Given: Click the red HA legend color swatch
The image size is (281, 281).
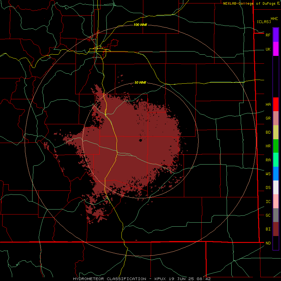Looking at the screenshot, I should pyautogui.click(x=276, y=104).
